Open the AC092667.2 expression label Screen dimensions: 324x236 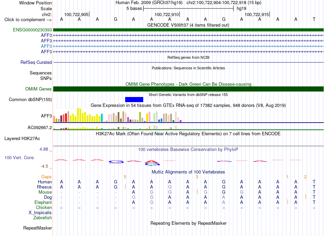(40, 128)
